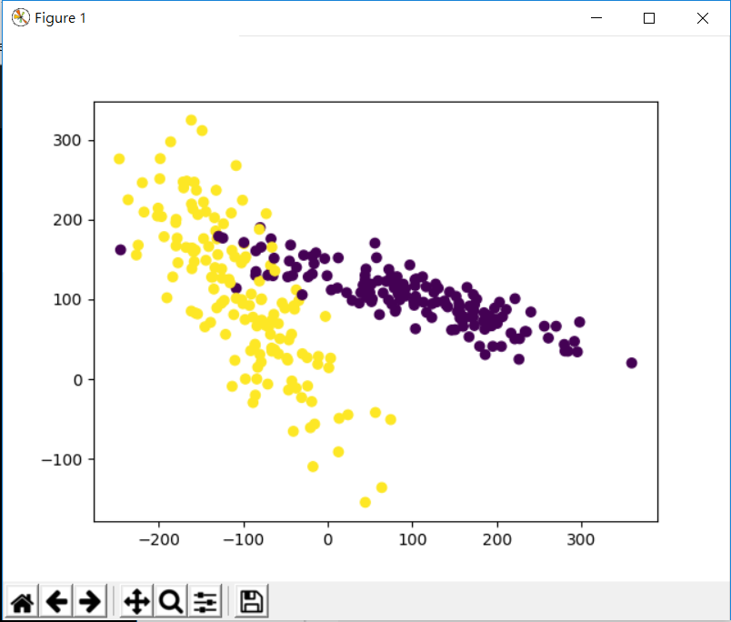
Task: Click the x-axis tick label 100
Action: coord(413,539)
